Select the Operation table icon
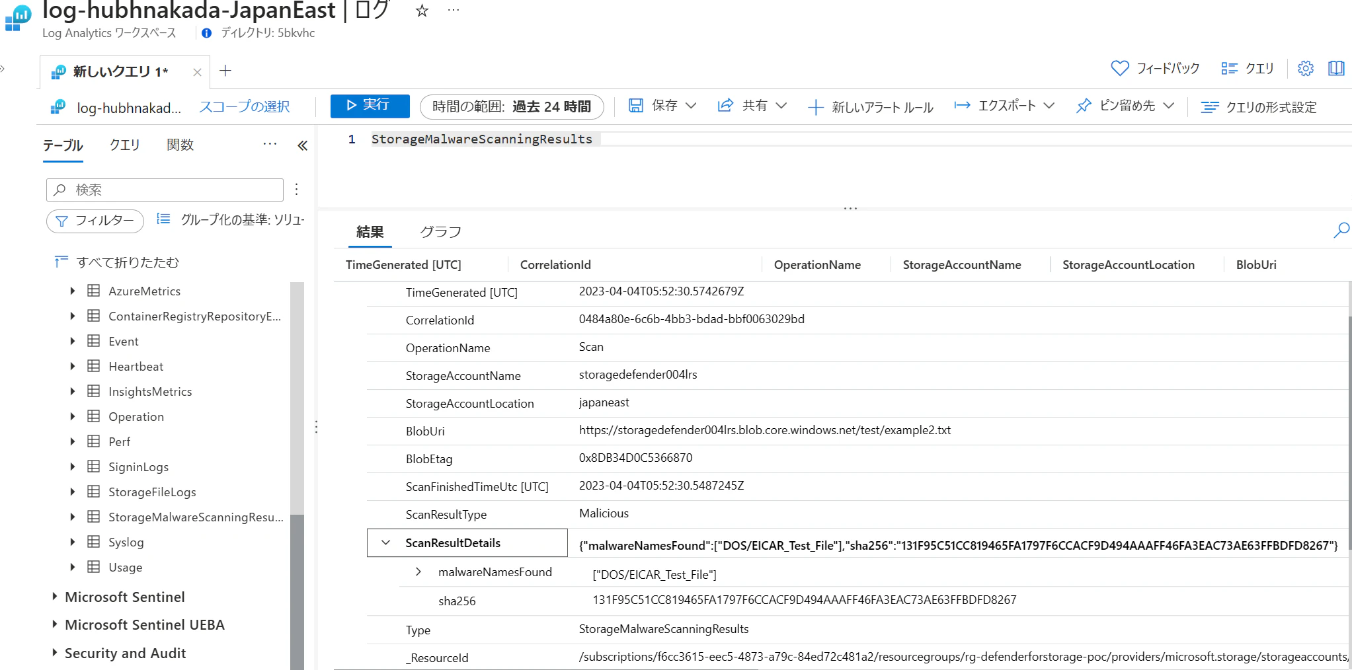The image size is (1352, 670). (x=94, y=416)
